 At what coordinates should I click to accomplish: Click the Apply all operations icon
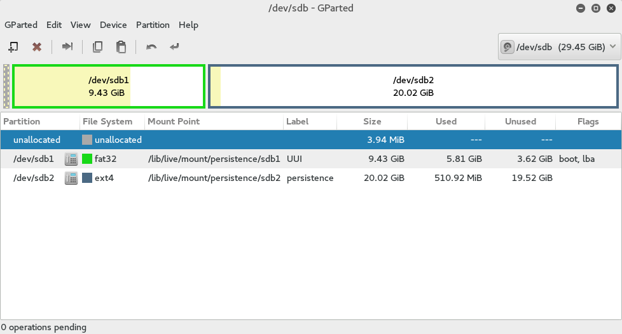point(174,47)
